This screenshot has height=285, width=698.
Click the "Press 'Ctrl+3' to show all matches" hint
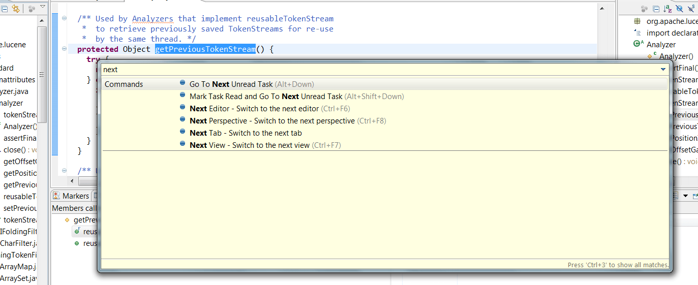(x=618, y=265)
